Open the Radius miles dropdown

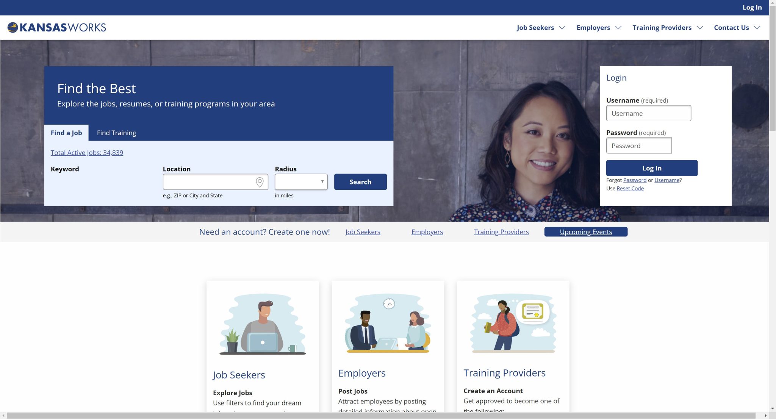301,182
